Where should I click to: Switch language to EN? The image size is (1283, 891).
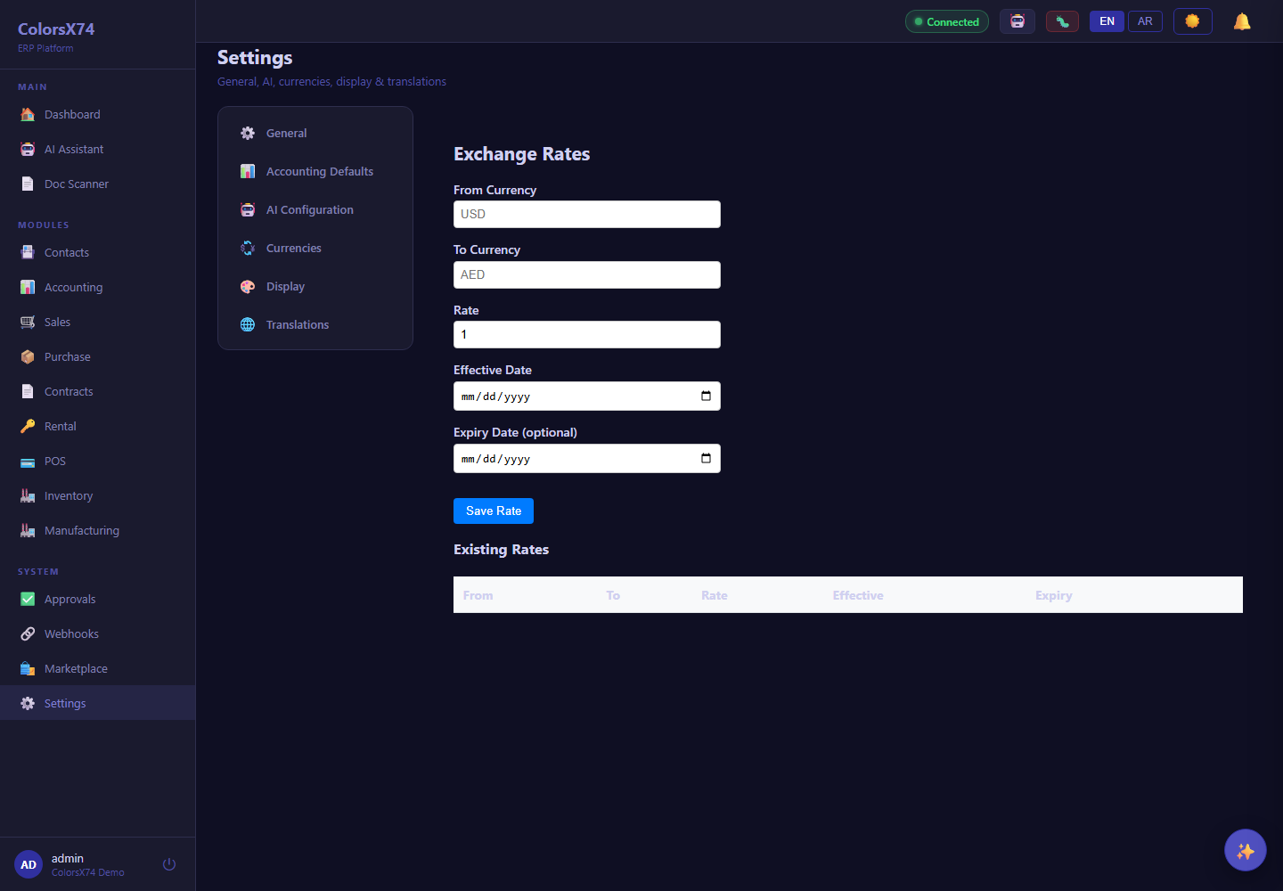tap(1107, 21)
